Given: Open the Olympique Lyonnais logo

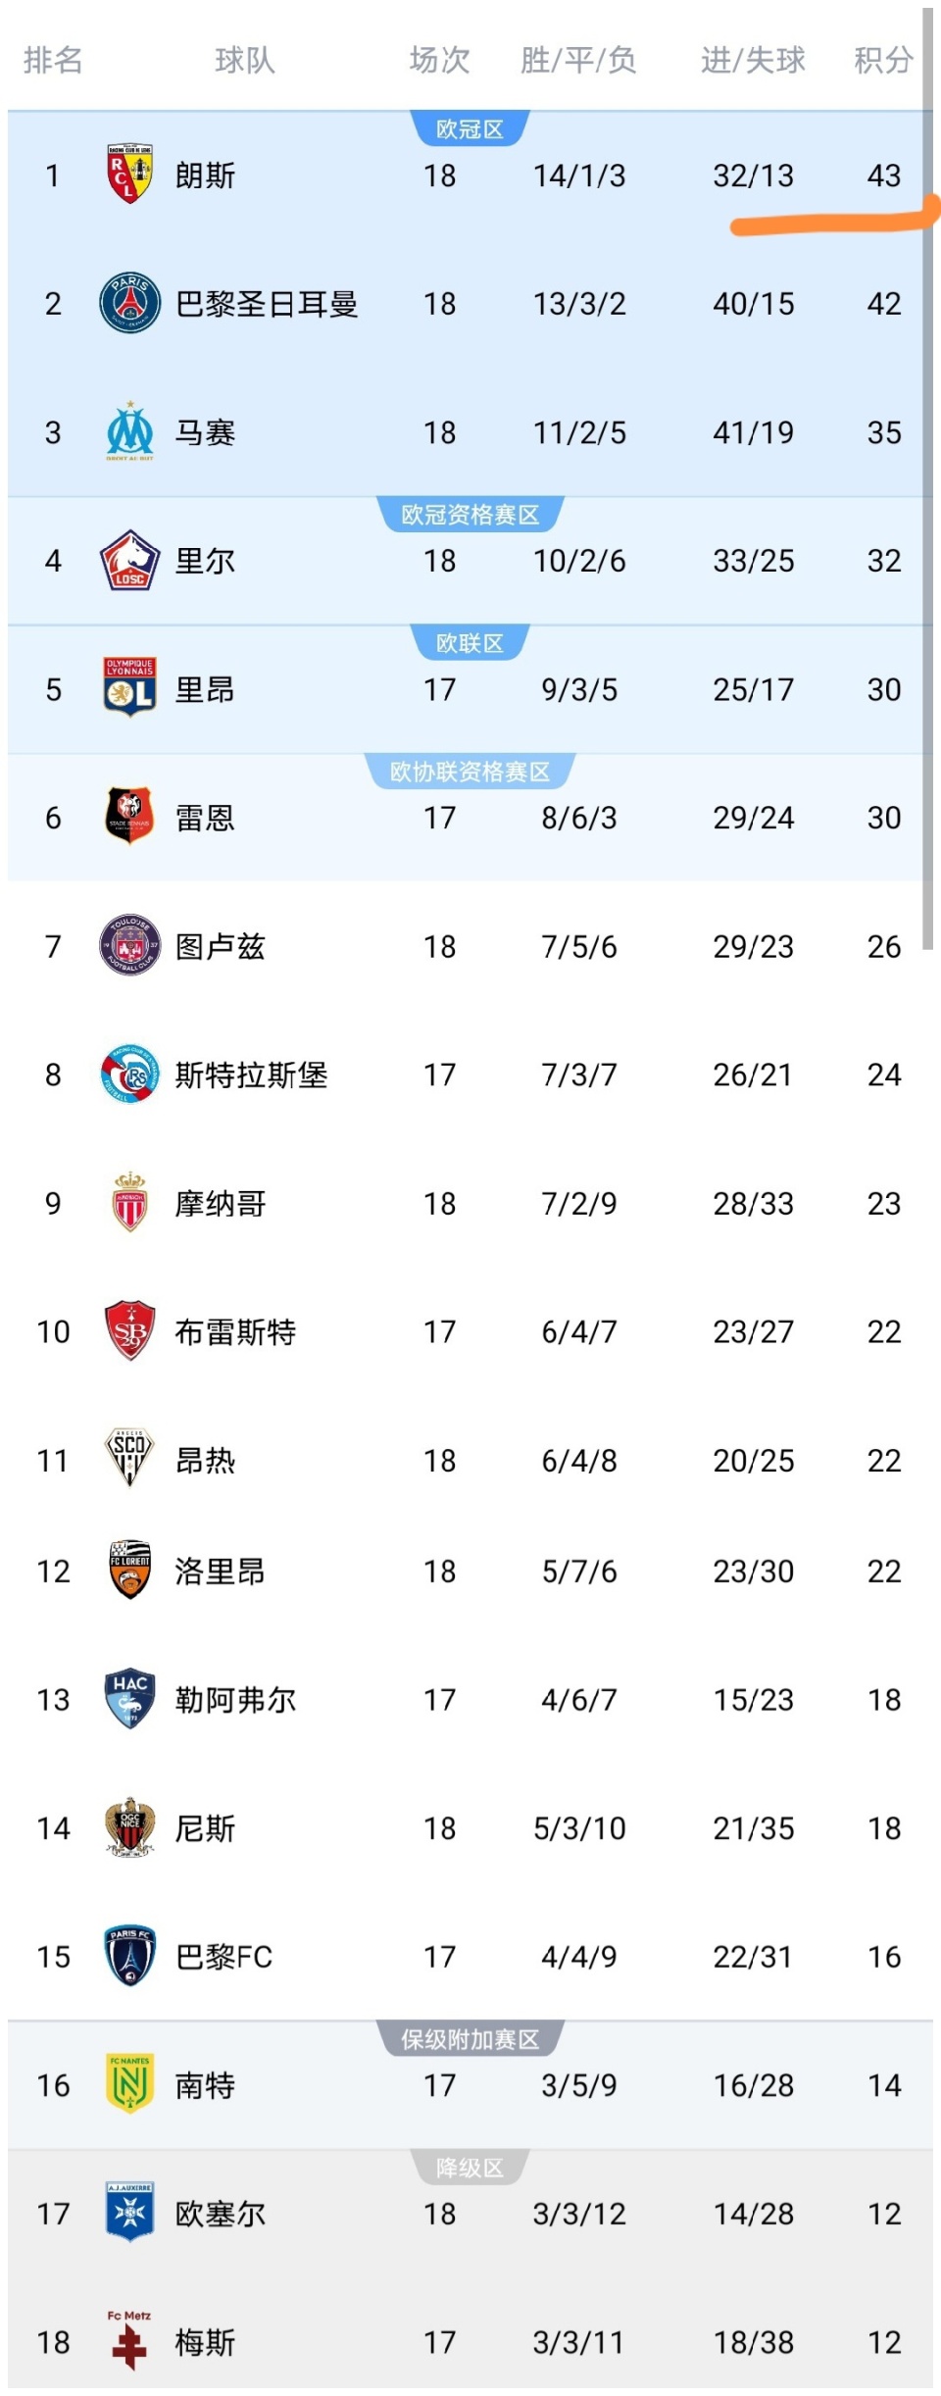Looking at the screenshot, I should pyautogui.click(x=129, y=688).
